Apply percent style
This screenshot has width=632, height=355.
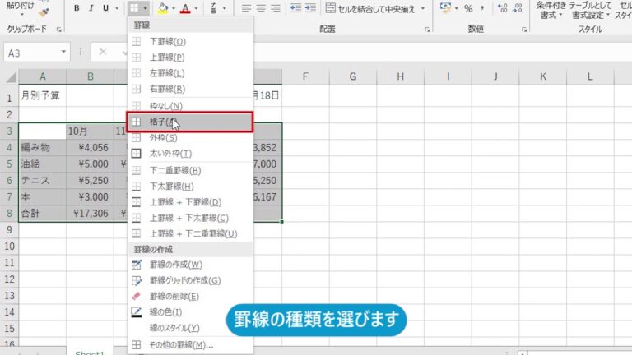(x=468, y=8)
